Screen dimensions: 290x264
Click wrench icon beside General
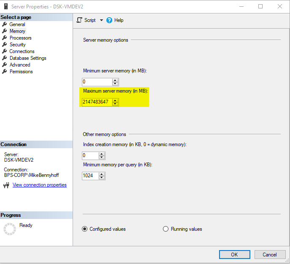click(x=5, y=24)
